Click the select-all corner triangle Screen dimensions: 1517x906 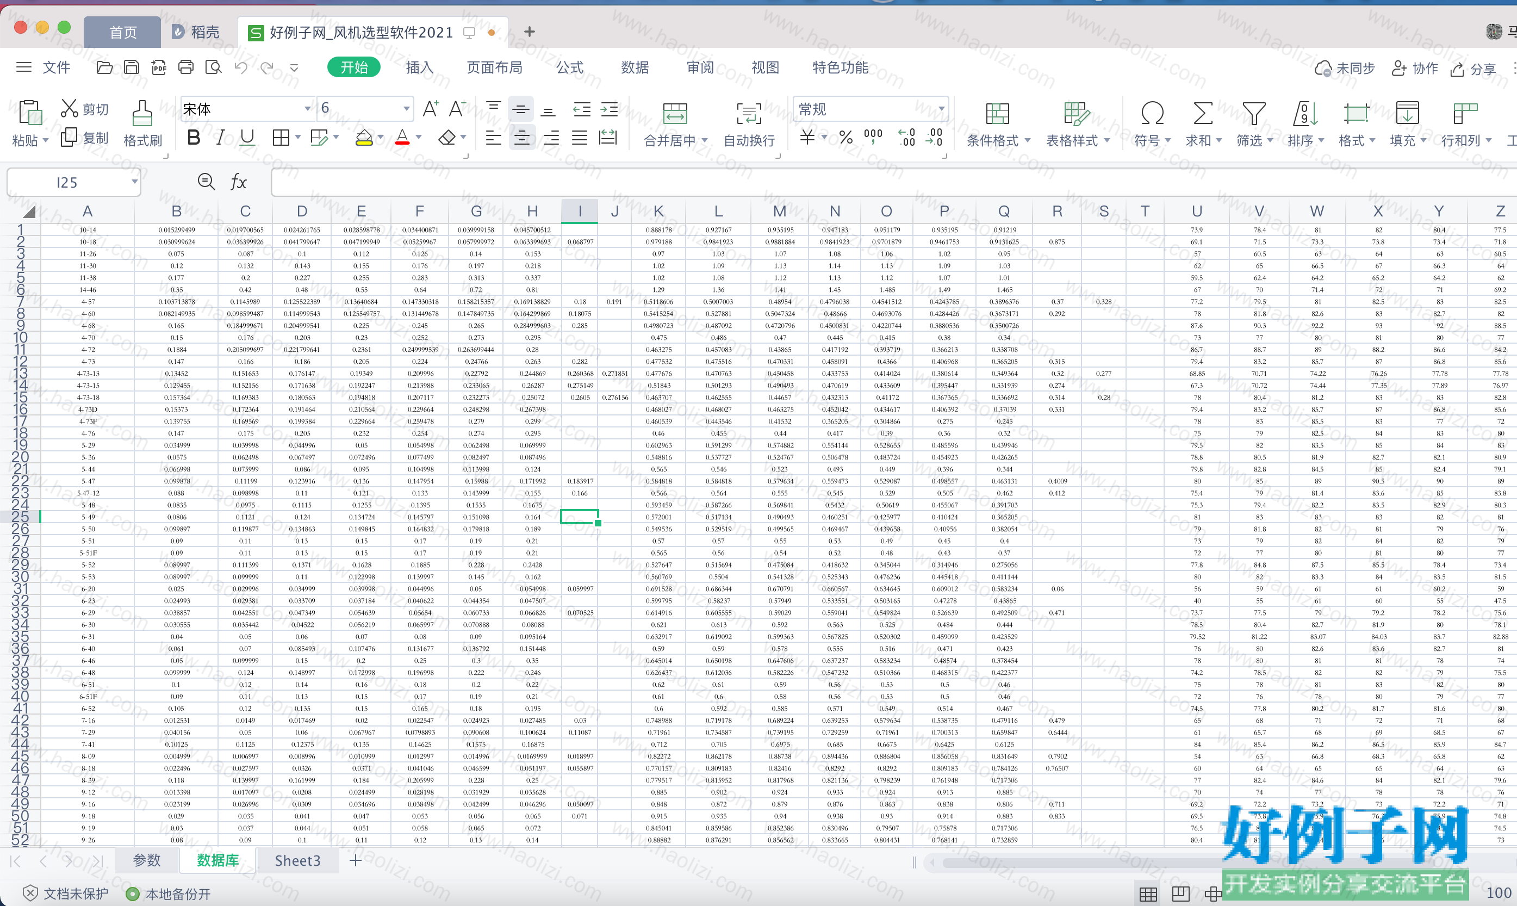pos(29,211)
